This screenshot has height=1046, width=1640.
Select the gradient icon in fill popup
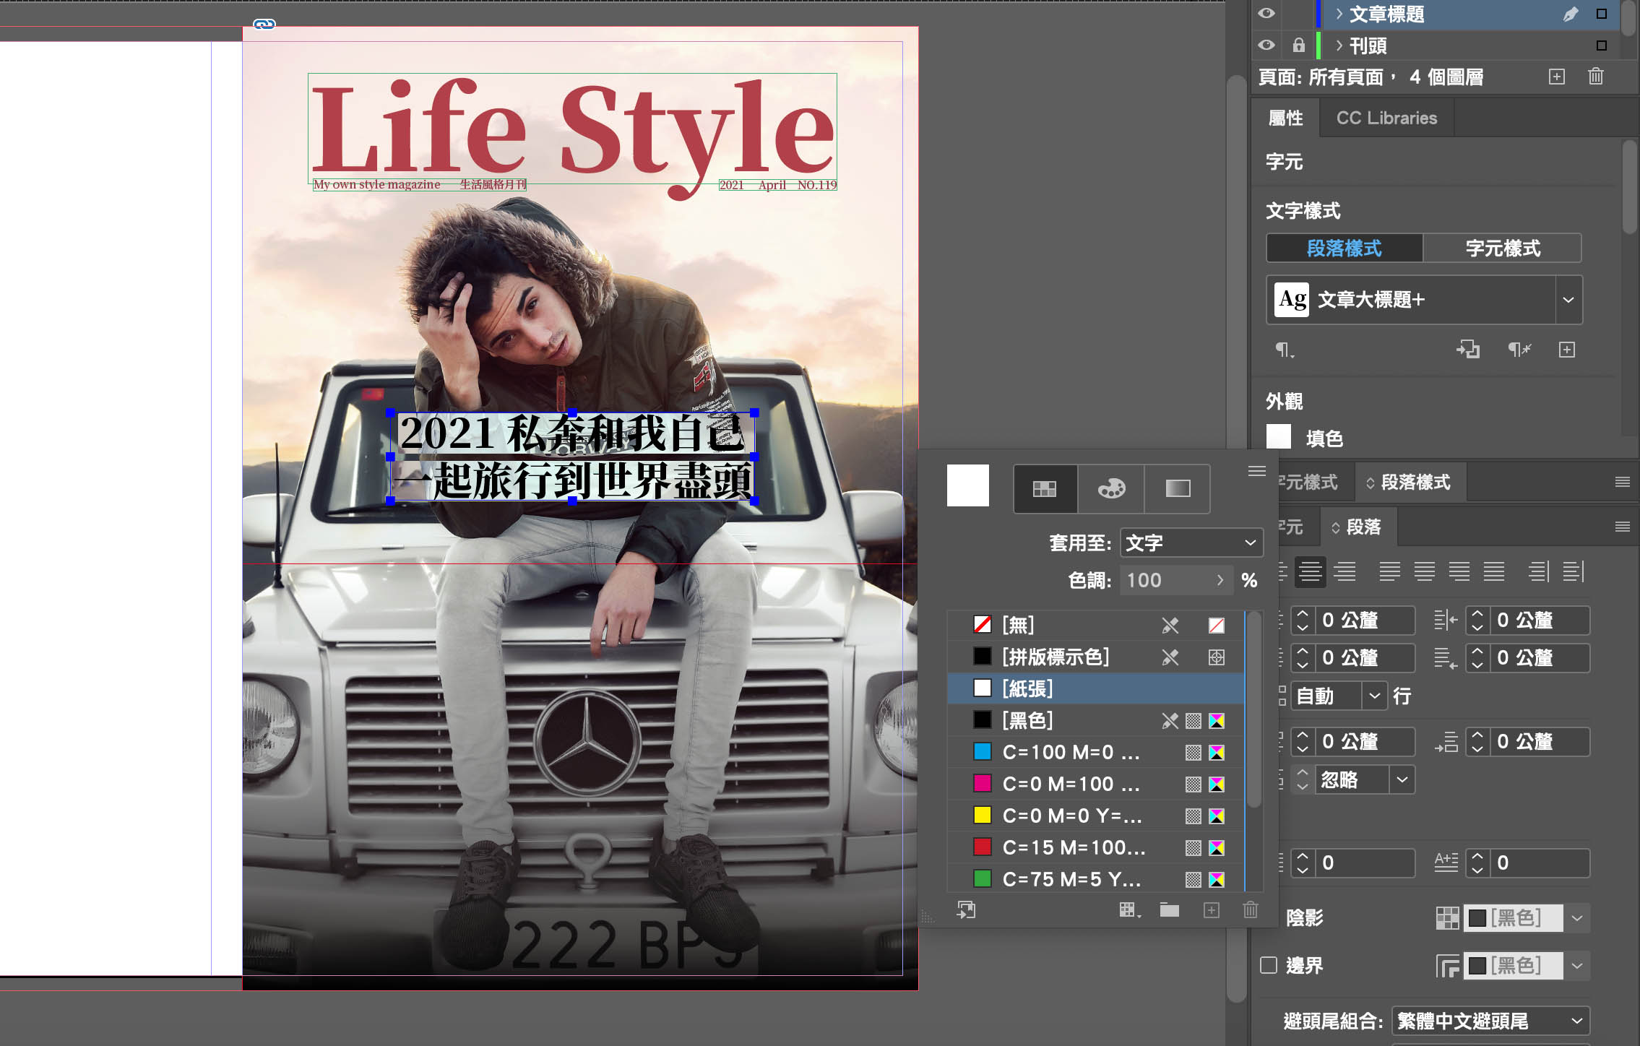pyautogui.click(x=1178, y=489)
